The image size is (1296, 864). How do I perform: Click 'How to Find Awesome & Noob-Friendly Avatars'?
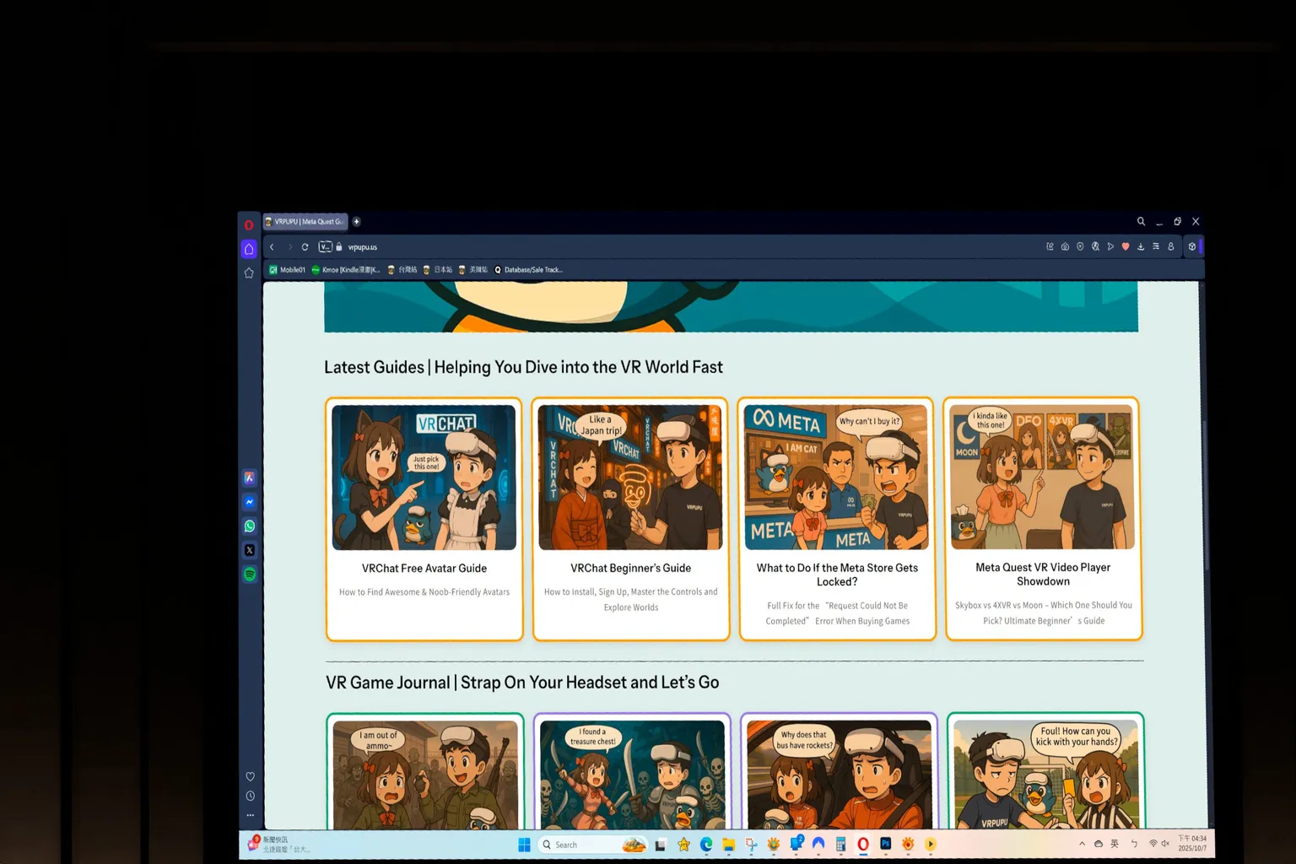[424, 592]
